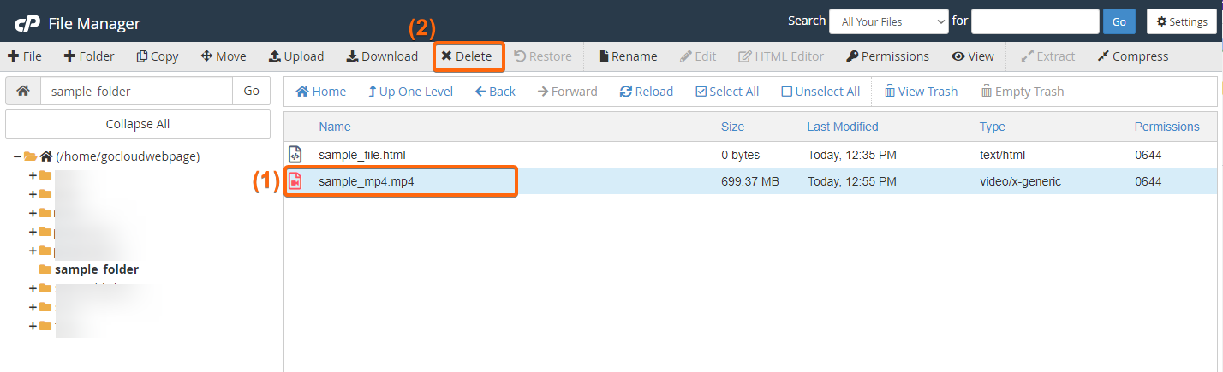Click the sample_mp4.mp4 video file icon
1223x372 pixels.
pyautogui.click(x=295, y=181)
